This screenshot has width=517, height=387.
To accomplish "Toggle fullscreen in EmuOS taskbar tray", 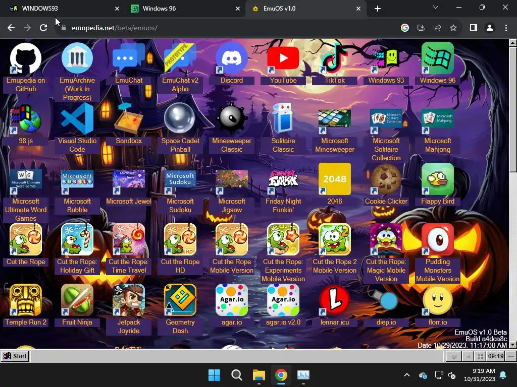I will 480,356.
